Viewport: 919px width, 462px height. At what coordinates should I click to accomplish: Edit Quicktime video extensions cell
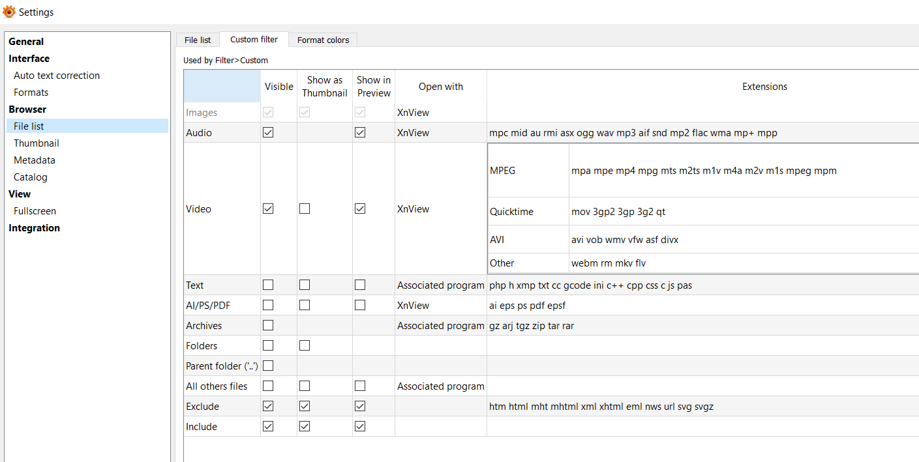click(x=717, y=212)
